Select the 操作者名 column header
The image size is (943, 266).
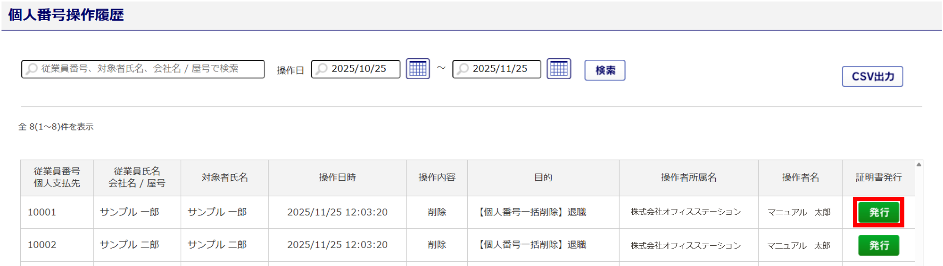tap(800, 177)
